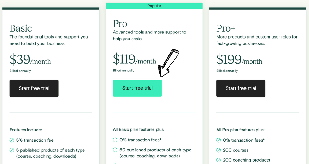Select the Basic plan heading
309x164 pixels.
pos(21,28)
